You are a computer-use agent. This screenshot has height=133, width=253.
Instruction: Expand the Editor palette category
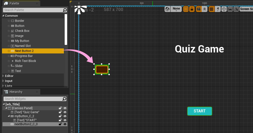(3, 76)
